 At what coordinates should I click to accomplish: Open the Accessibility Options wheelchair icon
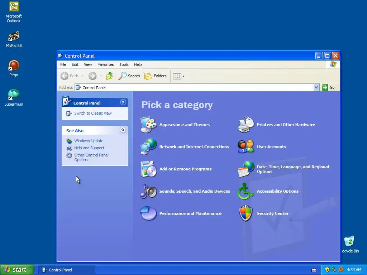246,191
